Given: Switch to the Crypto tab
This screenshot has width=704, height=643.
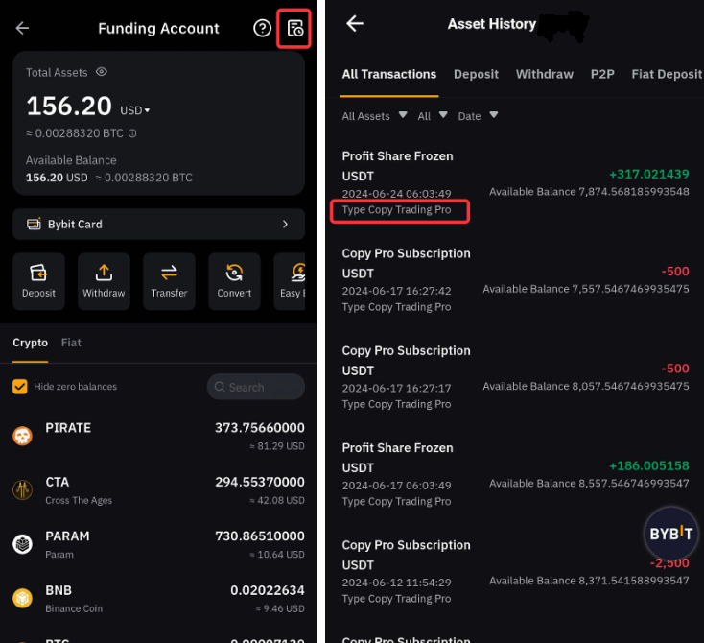Looking at the screenshot, I should [30, 343].
